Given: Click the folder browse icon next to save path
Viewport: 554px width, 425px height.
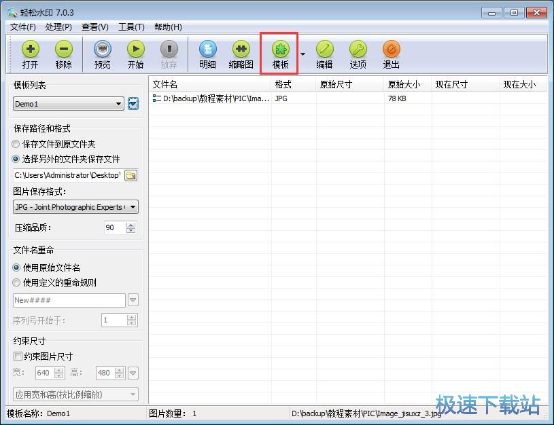Looking at the screenshot, I should [131, 175].
